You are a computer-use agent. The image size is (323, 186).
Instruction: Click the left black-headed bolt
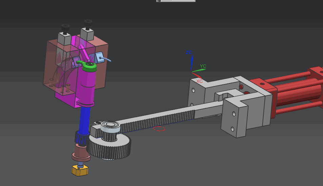pyautogui.click(x=65, y=27)
